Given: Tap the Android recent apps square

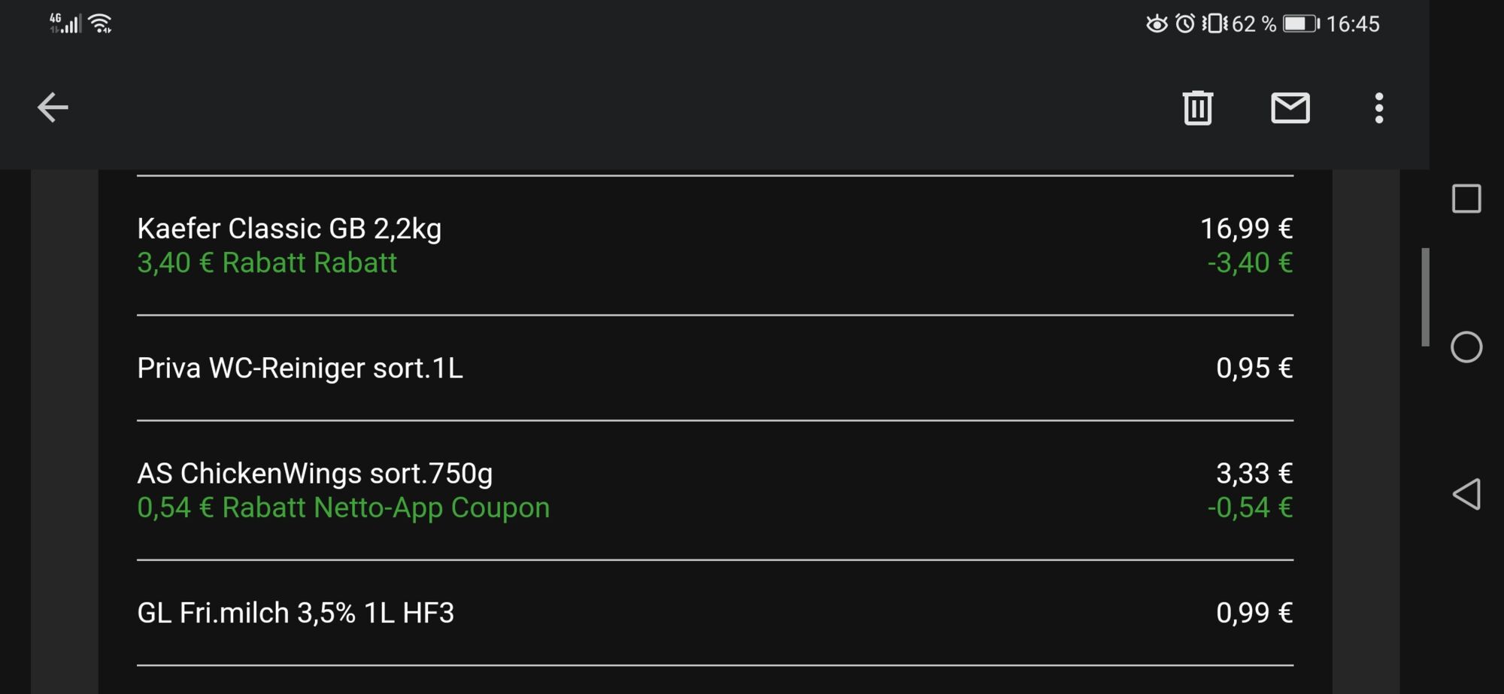Looking at the screenshot, I should click(1466, 199).
